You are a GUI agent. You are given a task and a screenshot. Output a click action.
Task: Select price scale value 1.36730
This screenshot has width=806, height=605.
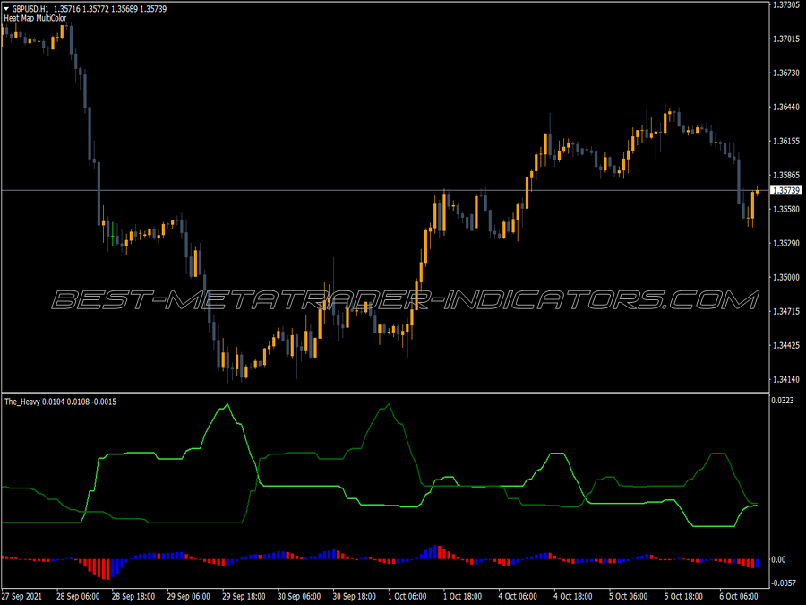786,73
